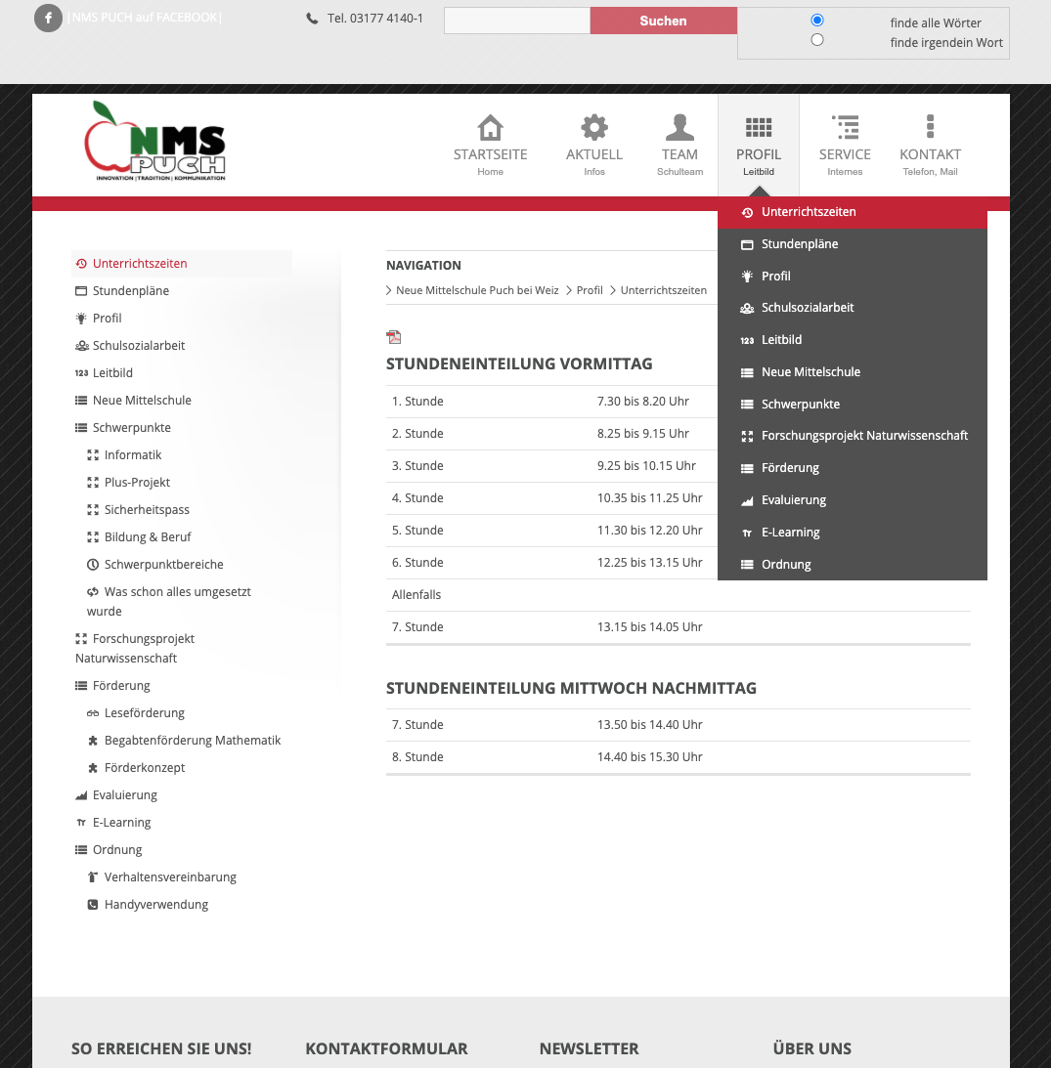Click the 123 icon beside Leitbild in sidebar
1051x1068 pixels.
82,373
